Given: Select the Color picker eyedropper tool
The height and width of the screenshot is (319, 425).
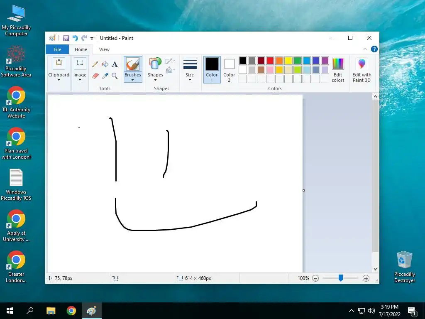Looking at the screenshot, I should [105, 76].
